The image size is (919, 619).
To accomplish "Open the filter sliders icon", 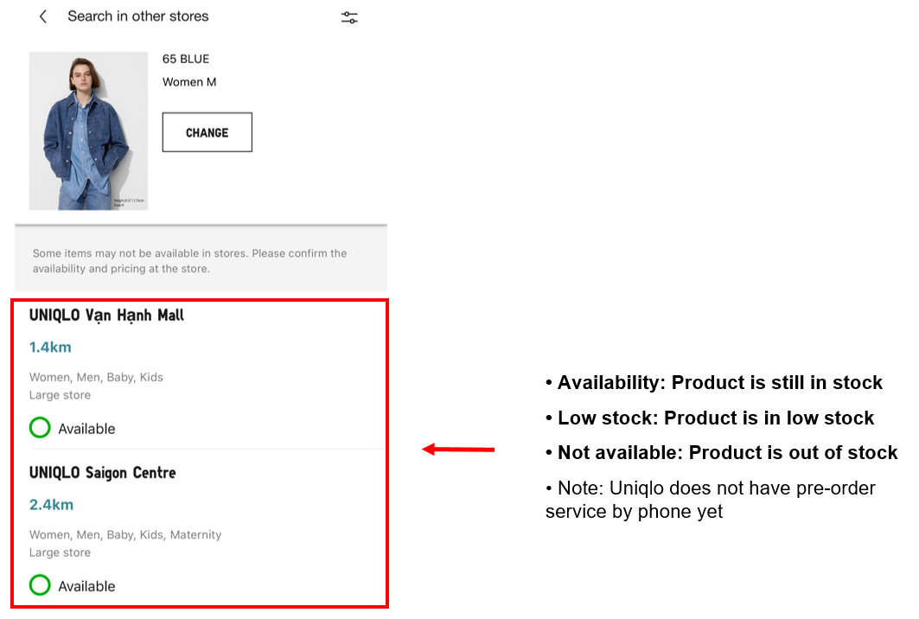I will click(x=349, y=17).
